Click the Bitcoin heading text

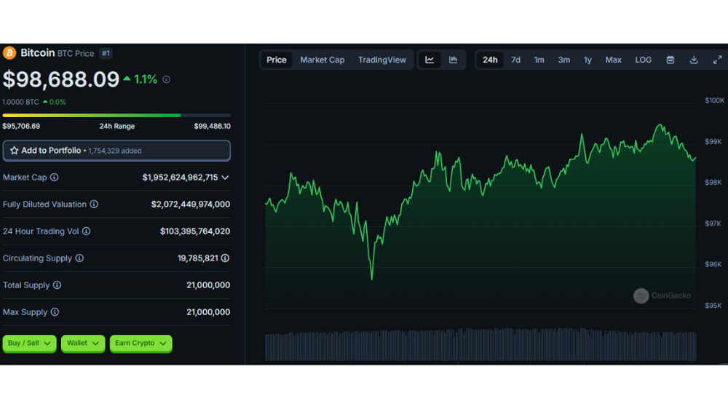(38, 53)
